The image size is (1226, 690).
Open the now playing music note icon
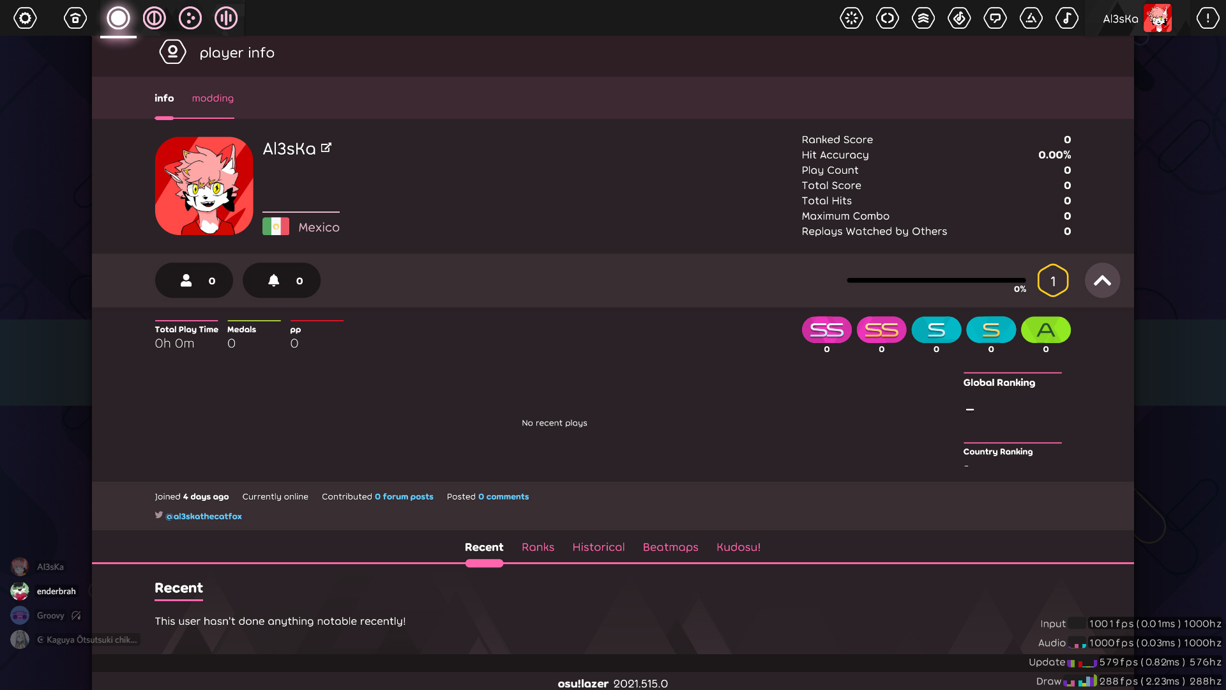(x=1066, y=18)
